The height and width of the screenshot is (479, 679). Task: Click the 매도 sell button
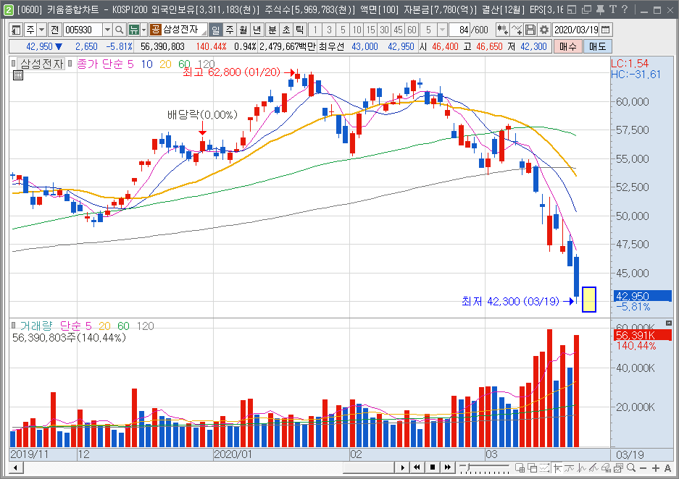[x=598, y=47]
